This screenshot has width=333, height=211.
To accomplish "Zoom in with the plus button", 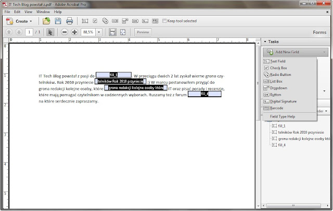I will click(74, 32).
